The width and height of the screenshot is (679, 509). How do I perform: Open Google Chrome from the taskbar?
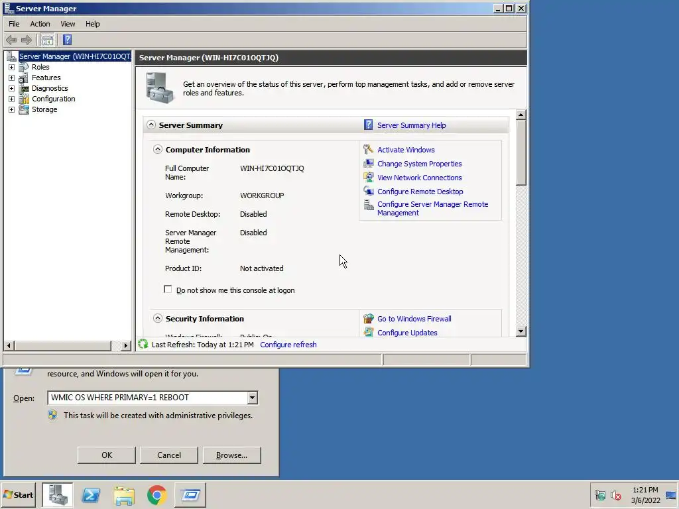pyautogui.click(x=156, y=494)
